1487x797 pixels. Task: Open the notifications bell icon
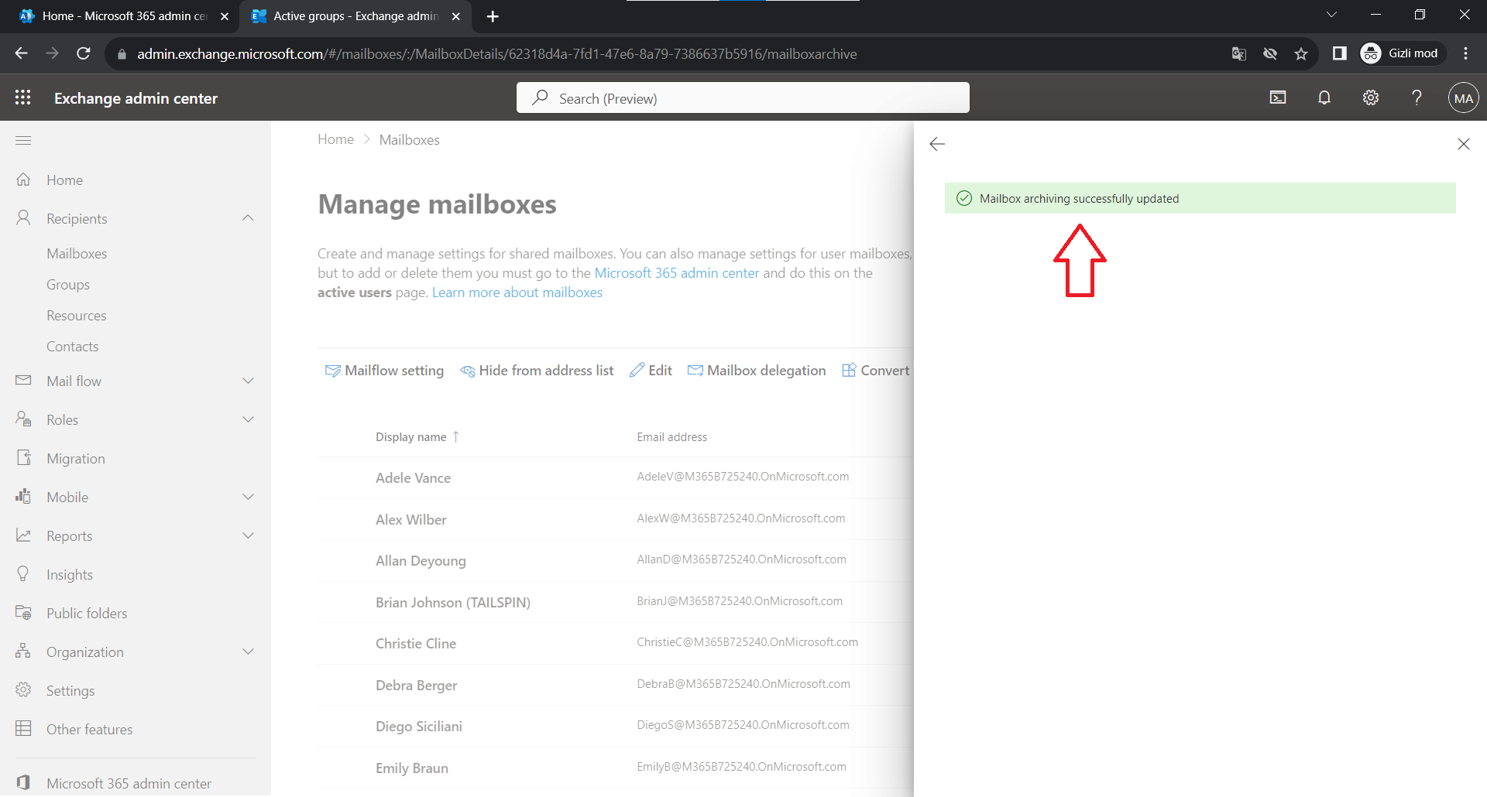pyautogui.click(x=1324, y=97)
